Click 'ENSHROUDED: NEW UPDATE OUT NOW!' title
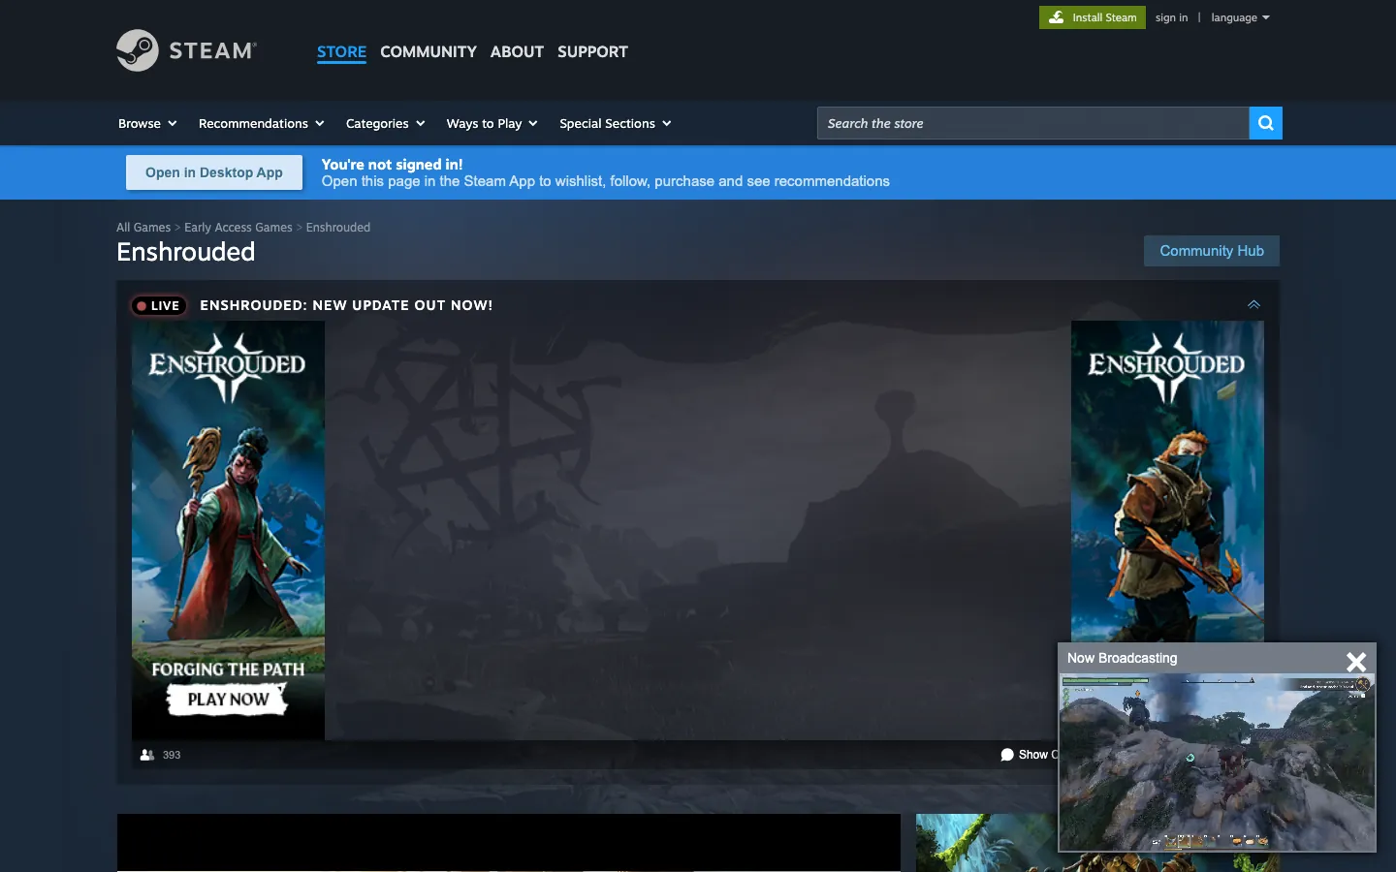 coord(346,305)
